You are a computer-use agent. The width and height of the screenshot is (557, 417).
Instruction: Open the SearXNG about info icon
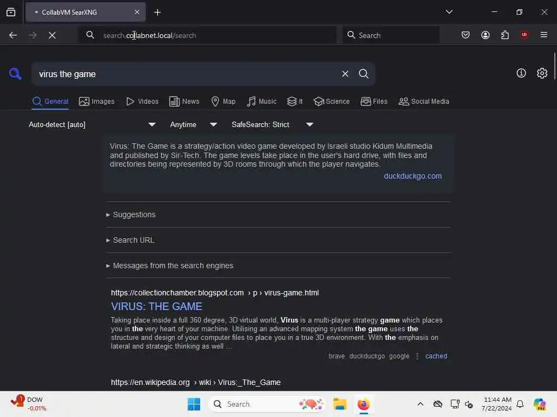[x=521, y=73]
